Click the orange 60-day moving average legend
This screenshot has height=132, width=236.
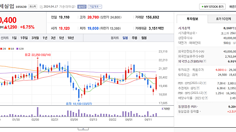(11, 49)
